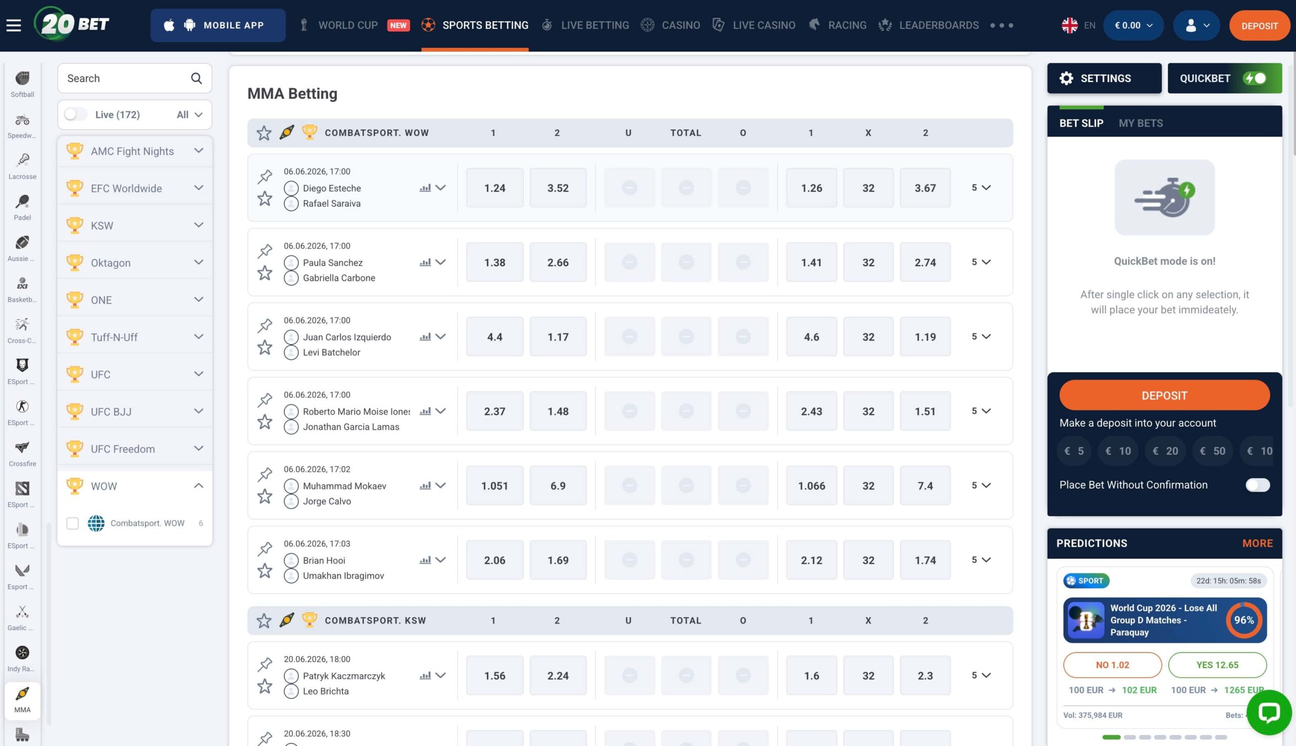Collapse the WOW category
The image size is (1296, 746).
point(135,486)
